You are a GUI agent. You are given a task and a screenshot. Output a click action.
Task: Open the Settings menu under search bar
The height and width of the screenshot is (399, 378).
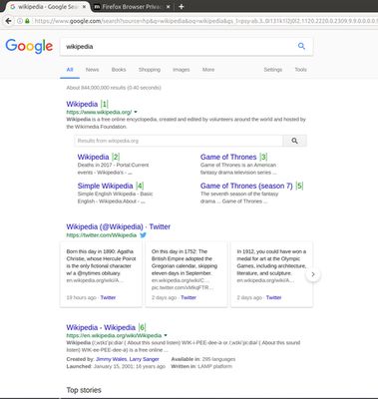(273, 70)
